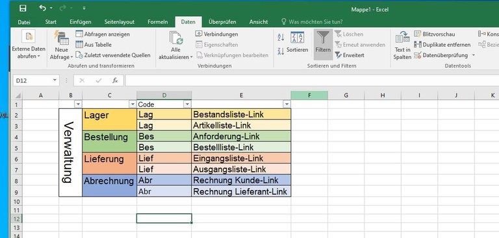Click Duplikate entfernen
Image resolution: width=499 pixels, height=238 pixels.
pos(442,45)
